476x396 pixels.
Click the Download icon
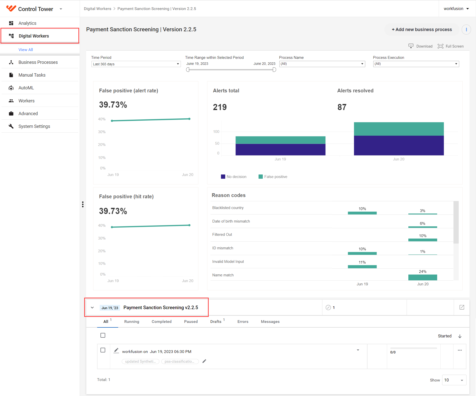[x=411, y=46]
